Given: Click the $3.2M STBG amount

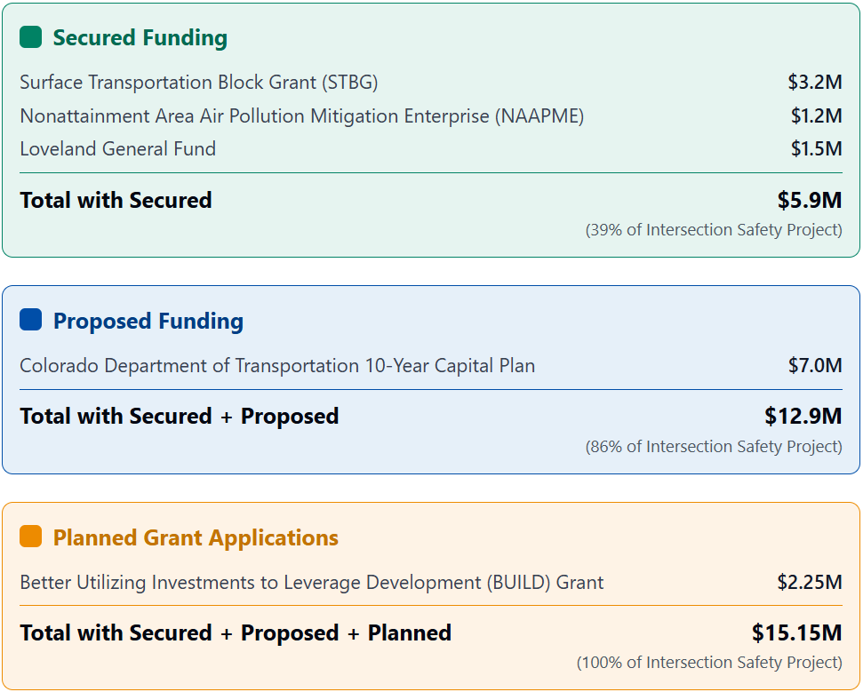Looking at the screenshot, I should tap(814, 83).
